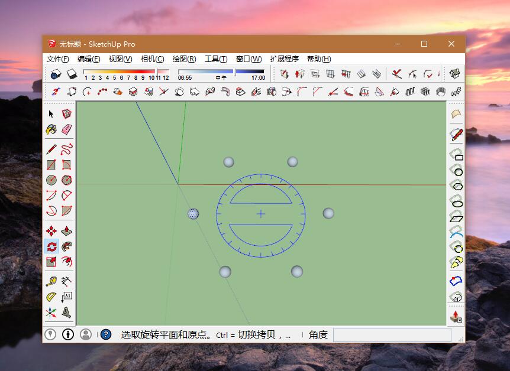Click the red dotted curve toolbar icon
Image resolution: width=510 pixels, height=371 pixels.
coord(102,92)
